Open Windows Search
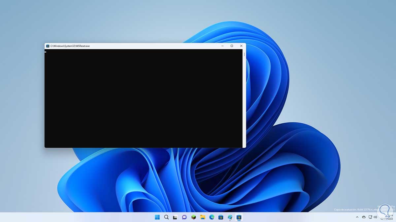396x222 pixels. point(166,217)
